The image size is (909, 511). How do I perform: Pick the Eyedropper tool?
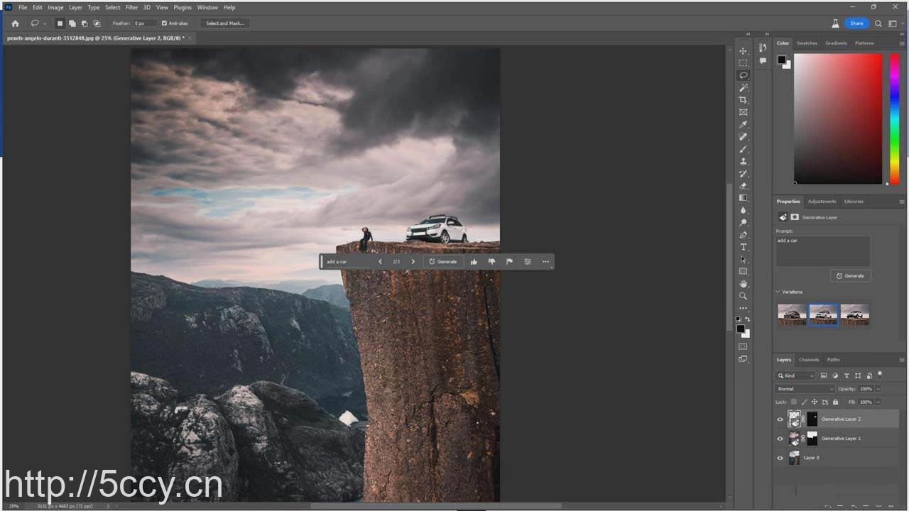(744, 125)
